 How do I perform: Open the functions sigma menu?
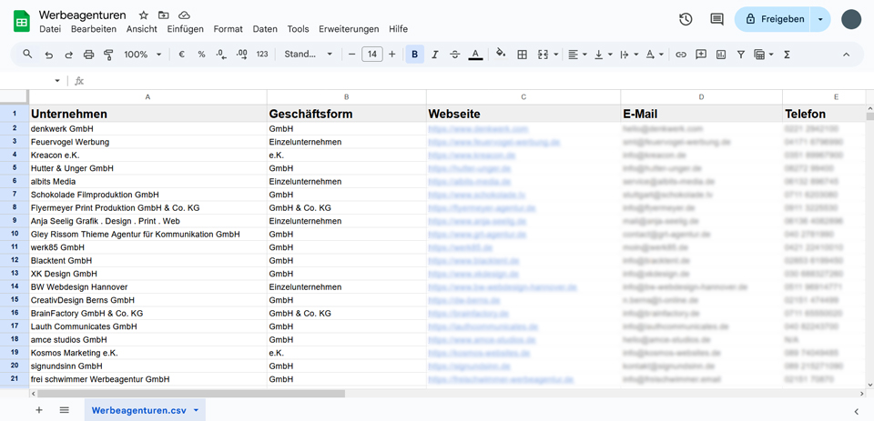[787, 55]
